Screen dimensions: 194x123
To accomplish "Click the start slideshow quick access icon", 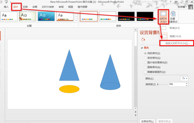I will [6, 2].
